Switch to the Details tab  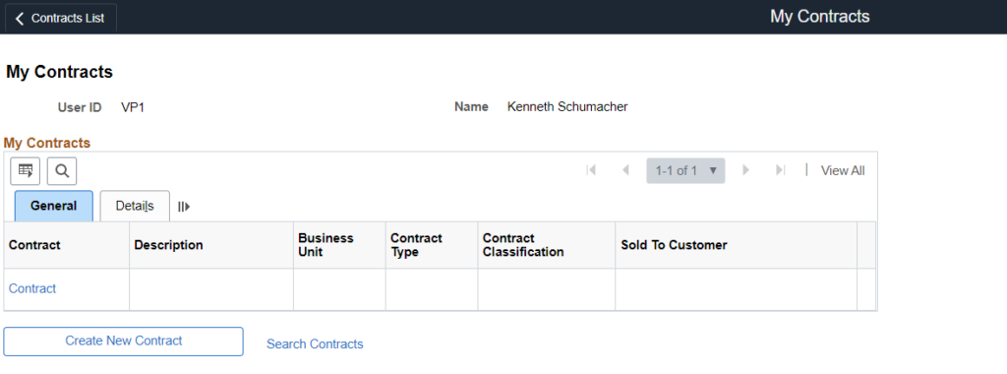pos(135,207)
